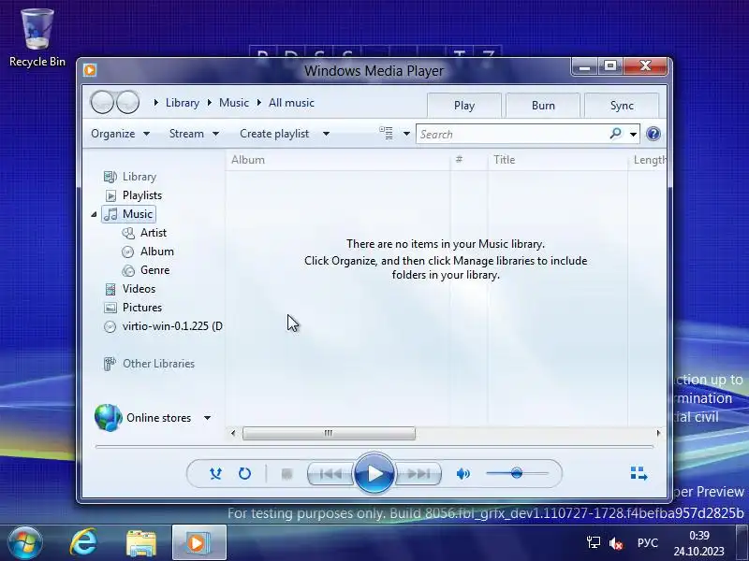Select Videos in the navigation tree
The width and height of the screenshot is (749, 561).
pos(139,289)
